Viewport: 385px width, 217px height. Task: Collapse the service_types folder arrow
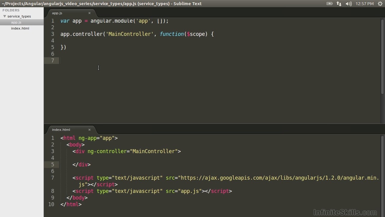point(5,16)
